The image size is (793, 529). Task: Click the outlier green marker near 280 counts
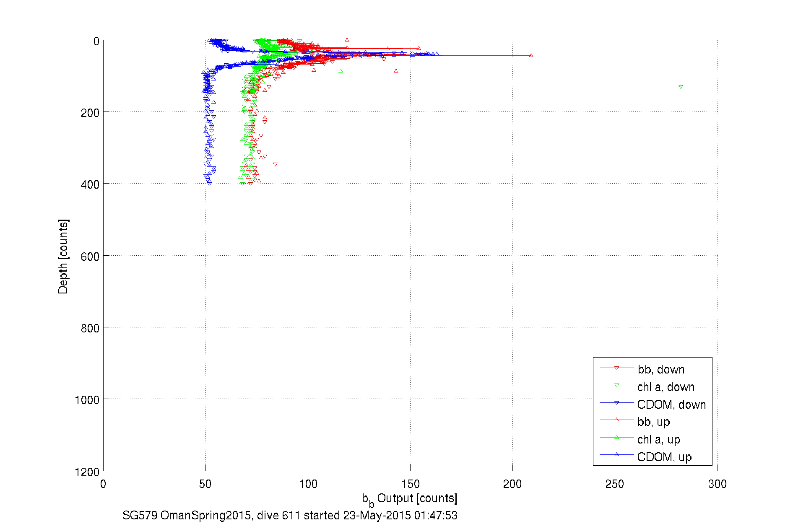pos(681,87)
